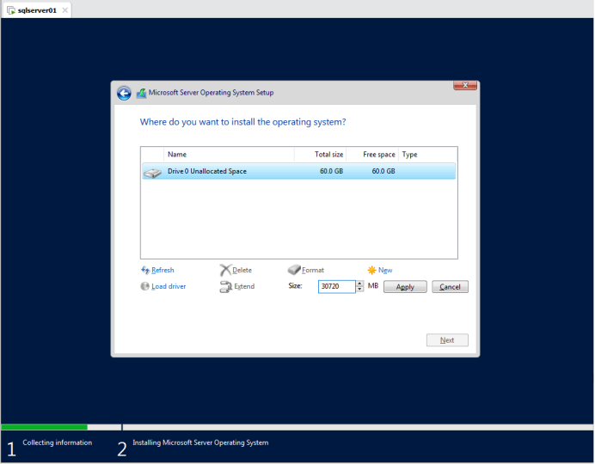Viewport: 595px width, 464px height.
Task: Click the Name column header
Action: 229,155
